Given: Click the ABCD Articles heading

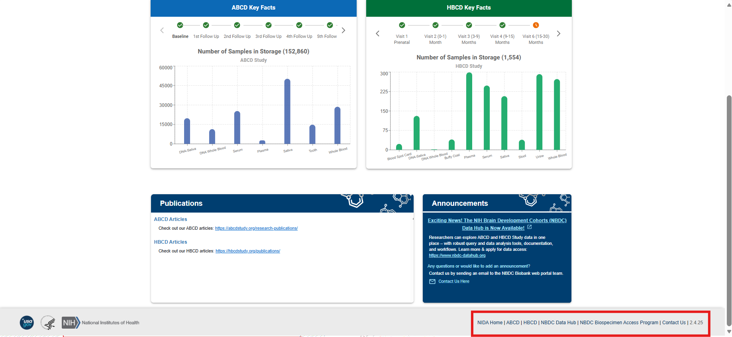Looking at the screenshot, I should click(171, 219).
